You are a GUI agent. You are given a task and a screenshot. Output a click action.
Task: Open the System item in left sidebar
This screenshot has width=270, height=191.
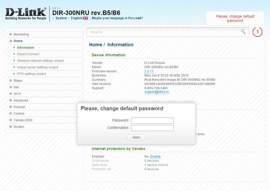pos(43,127)
